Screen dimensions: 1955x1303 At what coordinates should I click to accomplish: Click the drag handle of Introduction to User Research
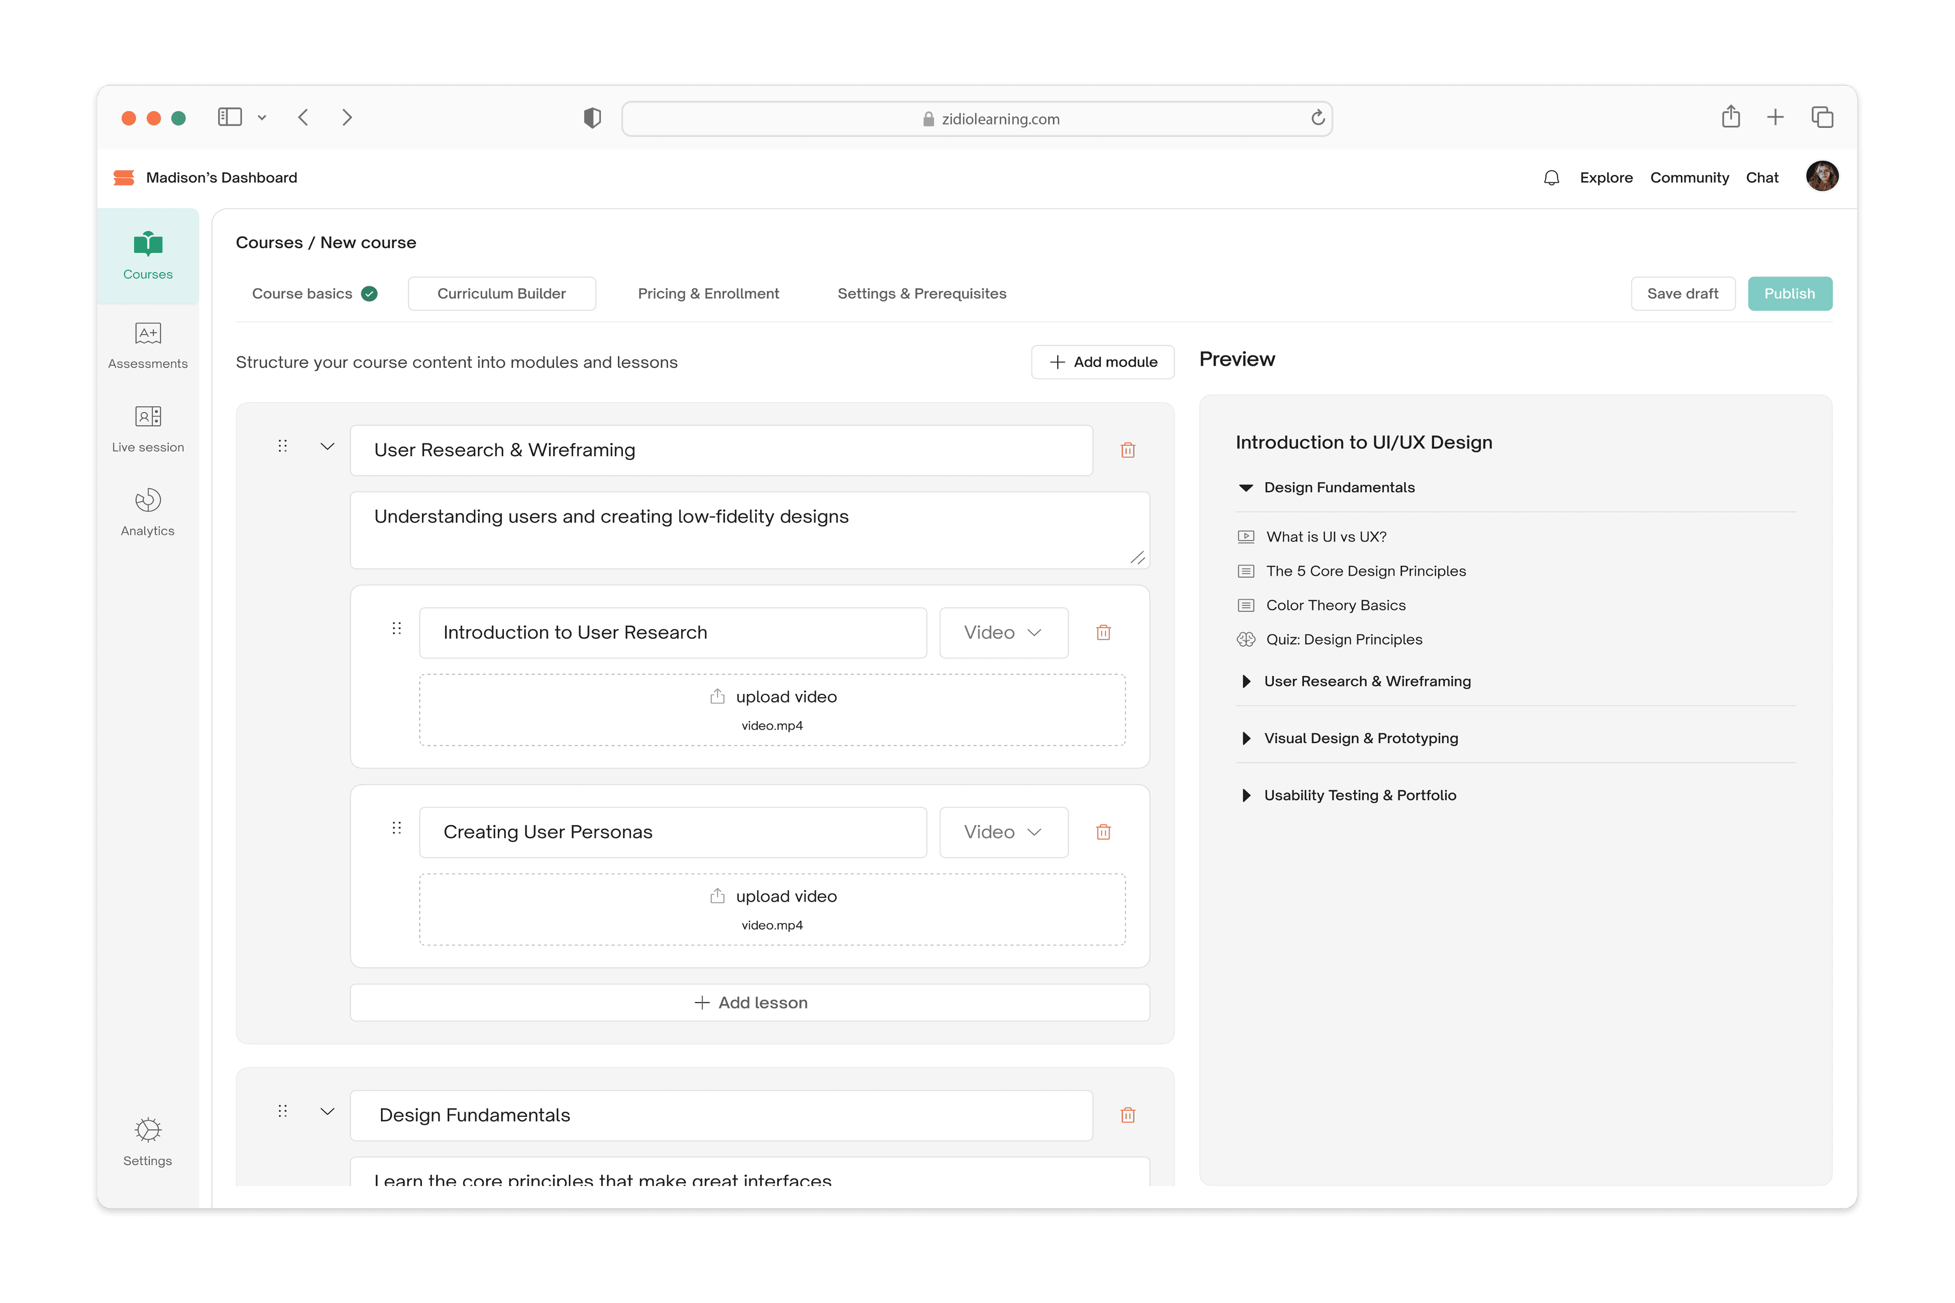pos(397,629)
